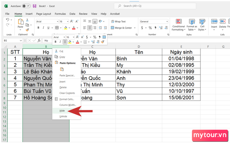Choose Clear Contents from the context menu

pyautogui.click(x=66, y=93)
